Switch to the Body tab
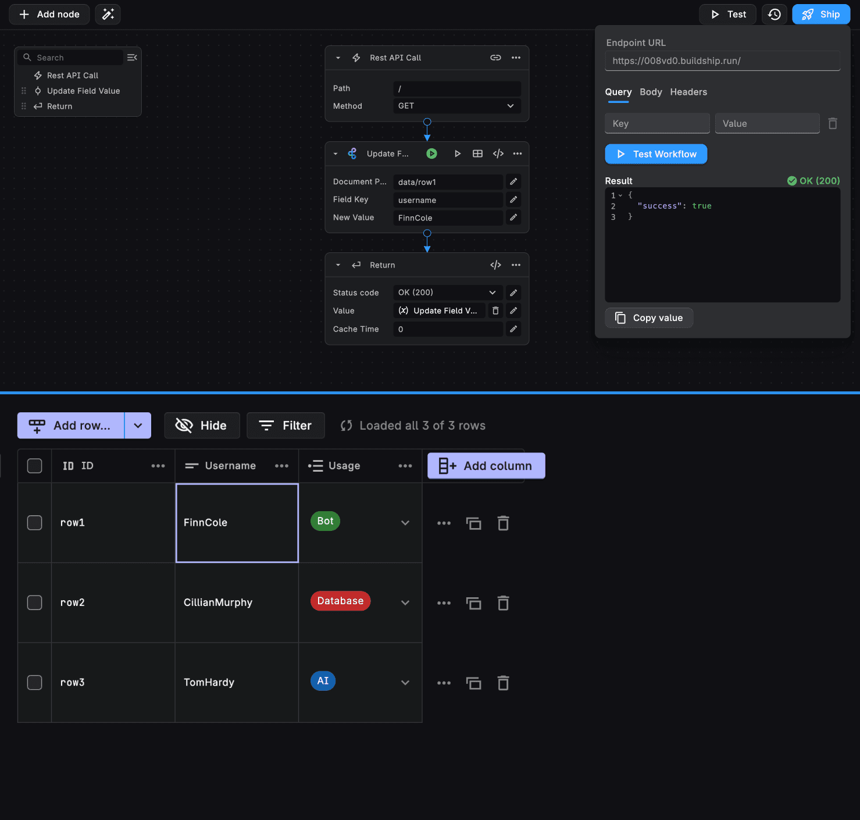860x820 pixels. [x=651, y=92]
